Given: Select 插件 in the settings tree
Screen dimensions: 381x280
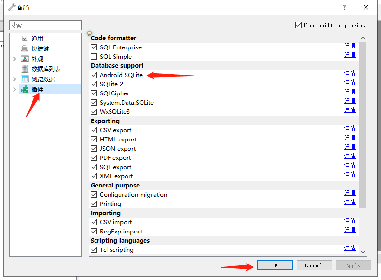Looking at the screenshot, I should click(x=37, y=89).
